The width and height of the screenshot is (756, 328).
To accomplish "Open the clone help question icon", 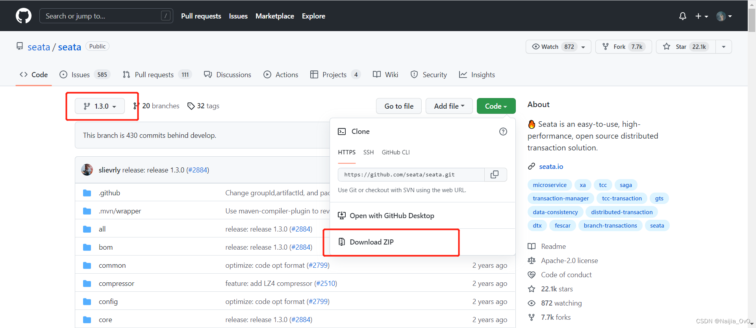I will (x=503, y=132).
